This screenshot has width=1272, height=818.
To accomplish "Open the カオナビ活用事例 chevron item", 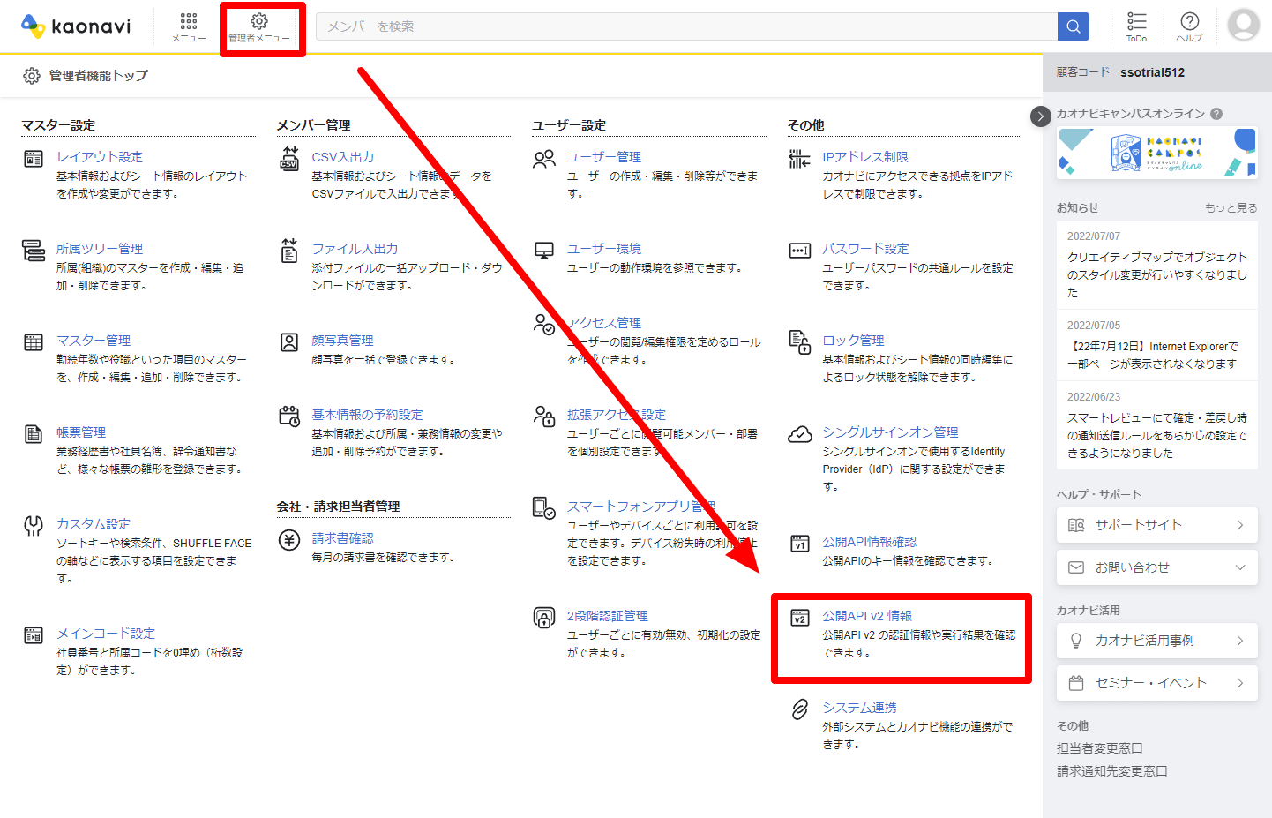I will coord(1157,641).
